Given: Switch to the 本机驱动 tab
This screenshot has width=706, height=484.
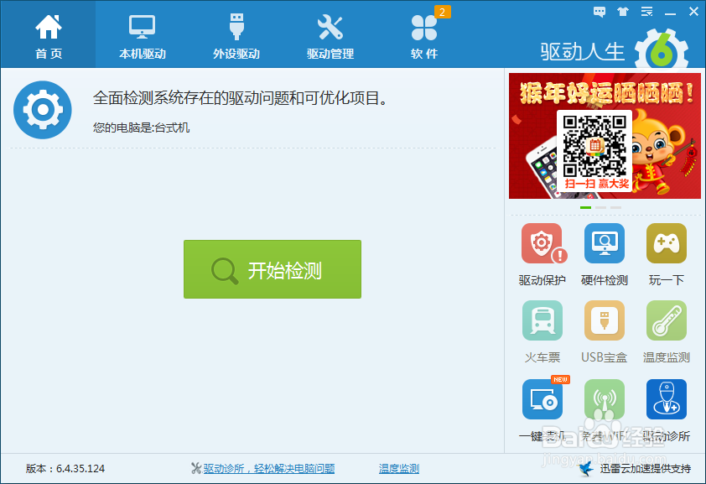Looking at the screenshot, I should [x=143, y=35].
